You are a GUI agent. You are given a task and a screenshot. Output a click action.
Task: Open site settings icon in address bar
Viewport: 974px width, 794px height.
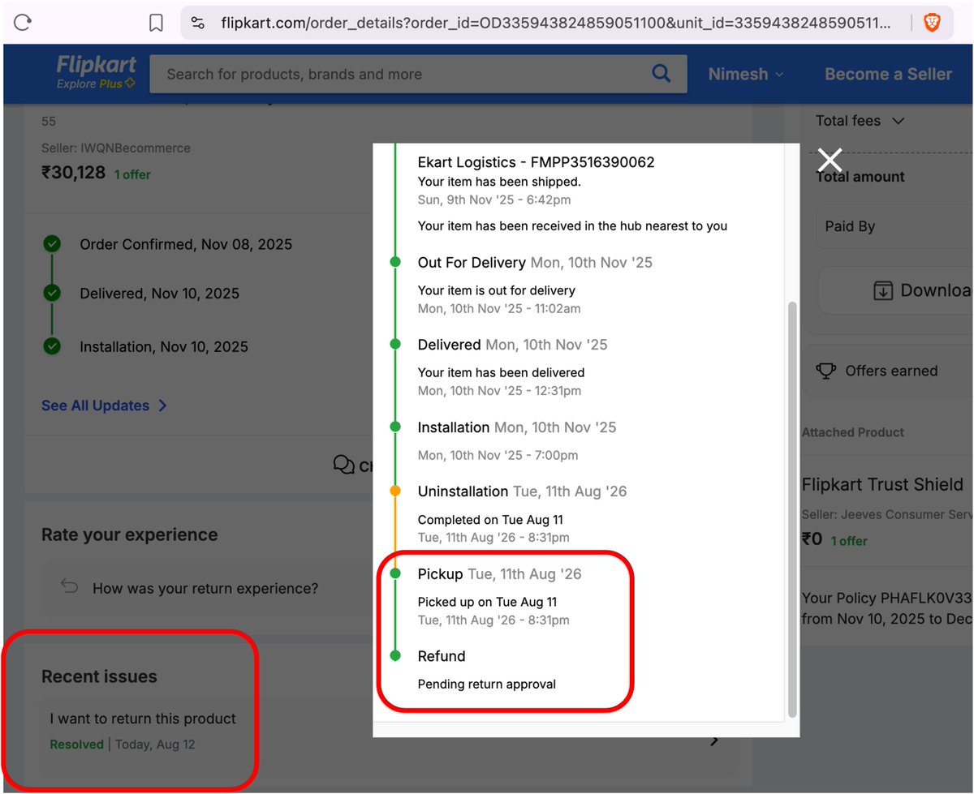[x=198, y=23]
